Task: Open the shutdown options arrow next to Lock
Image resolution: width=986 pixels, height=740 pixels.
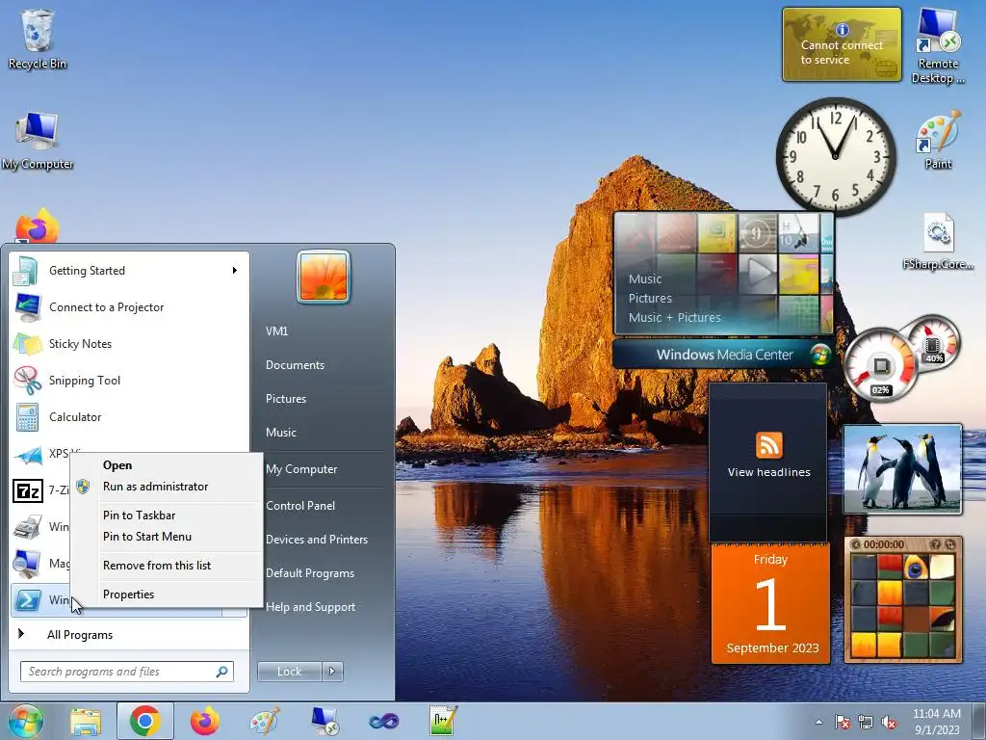Action: 332,672
